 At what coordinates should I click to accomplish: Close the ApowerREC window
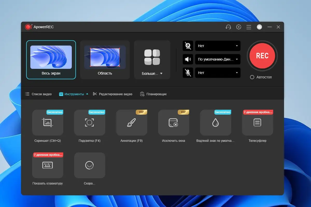coord(278,27)
